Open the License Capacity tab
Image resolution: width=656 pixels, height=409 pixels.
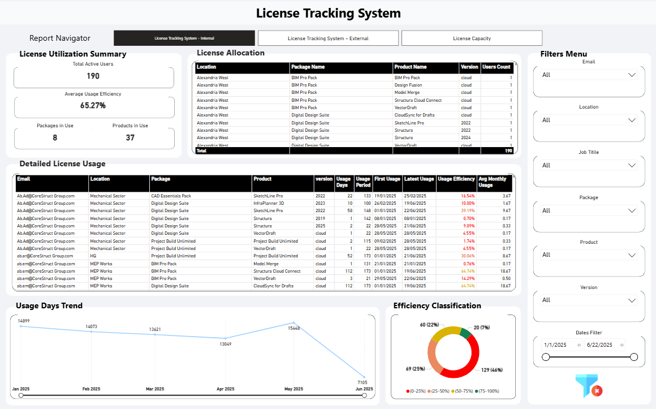(x=472, y=38)
